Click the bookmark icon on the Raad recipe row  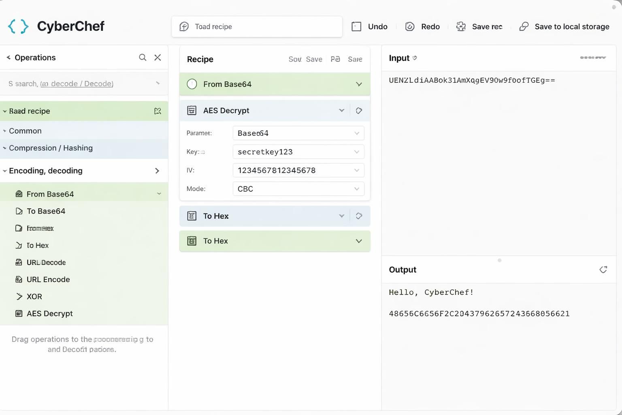tap(158, 111)
